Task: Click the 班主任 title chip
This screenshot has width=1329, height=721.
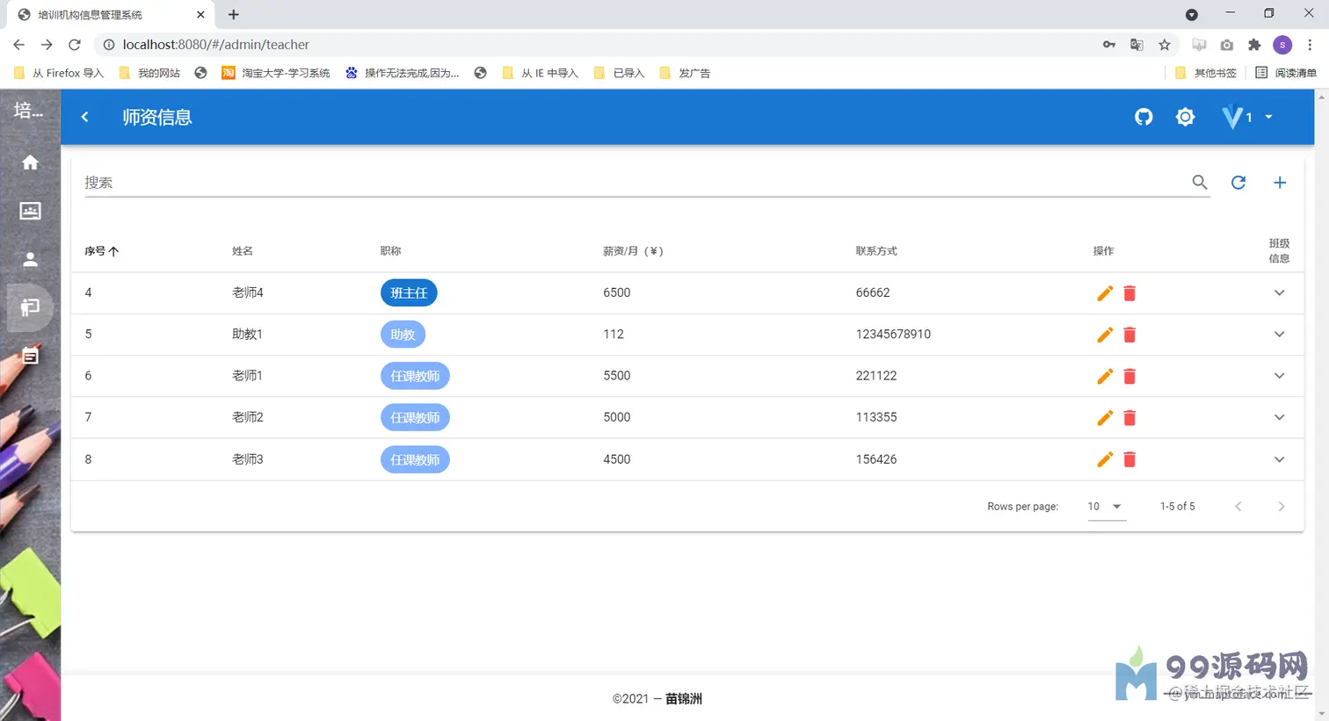Action: pos(409,292)
